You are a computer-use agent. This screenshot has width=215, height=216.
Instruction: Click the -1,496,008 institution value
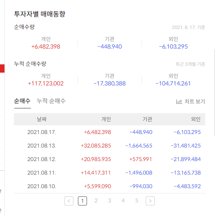pyautogui.click(x=139, y=173)
